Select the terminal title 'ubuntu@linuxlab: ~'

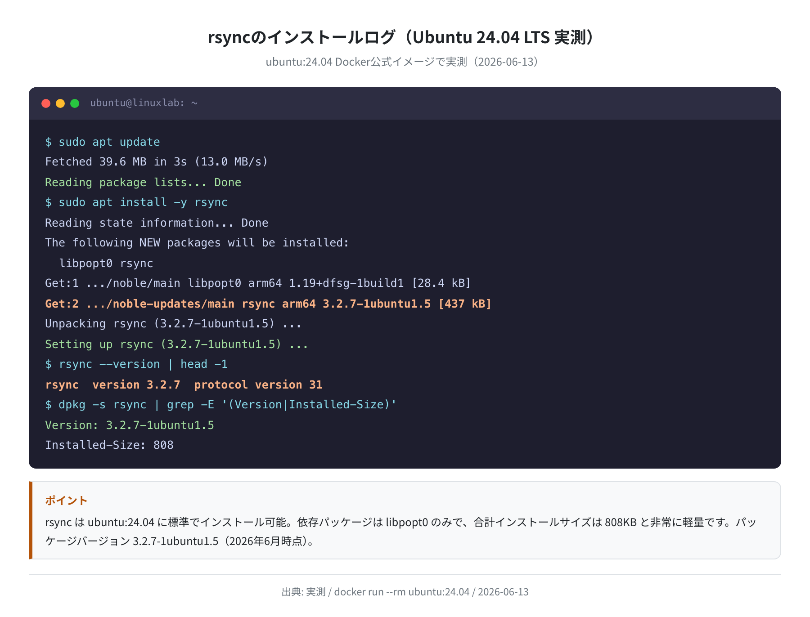tap(144, 103)
